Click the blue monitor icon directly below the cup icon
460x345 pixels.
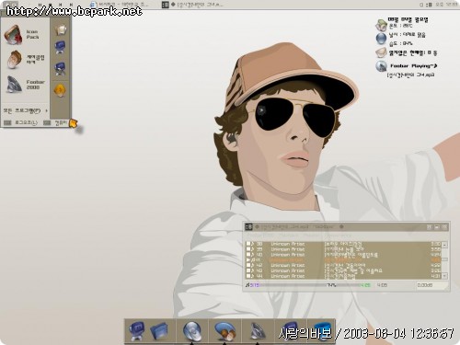pos(61,47)
